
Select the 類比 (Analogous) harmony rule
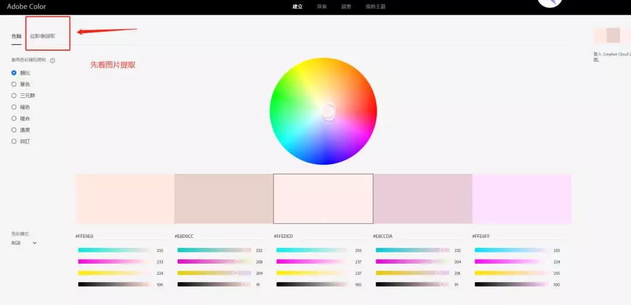coord(14,73)
